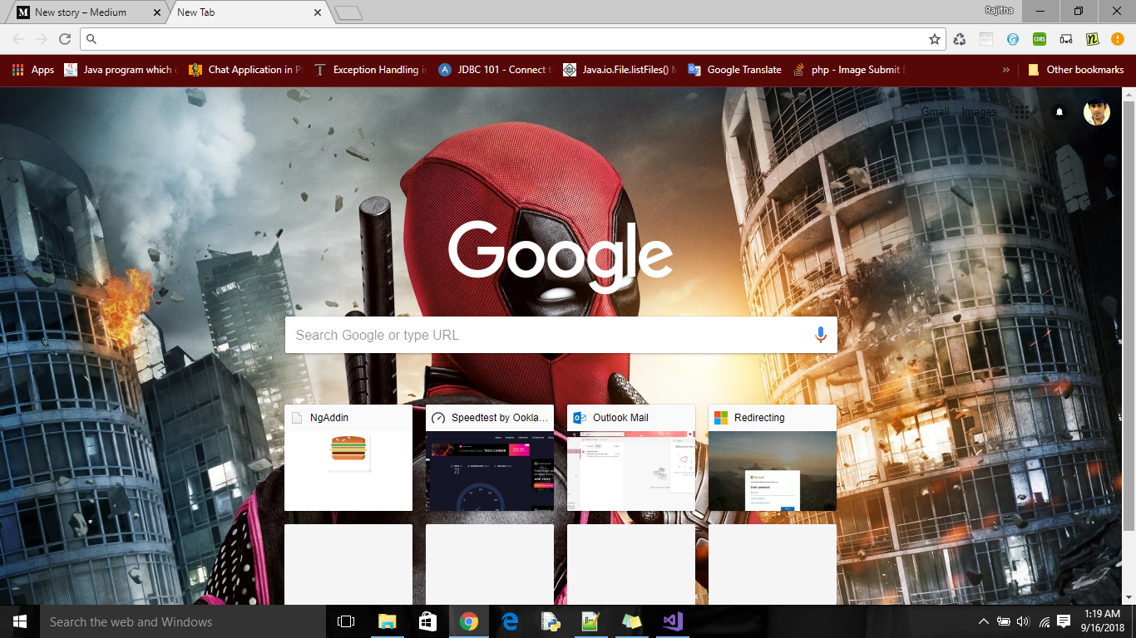Screen dimensions: 1136x638
Task: Open the Wi-Fi network tray icon
Action: [1043, 621]
